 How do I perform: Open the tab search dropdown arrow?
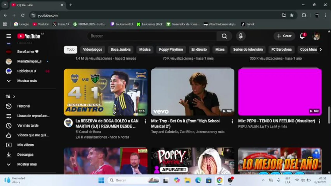(x=5, y=5)
